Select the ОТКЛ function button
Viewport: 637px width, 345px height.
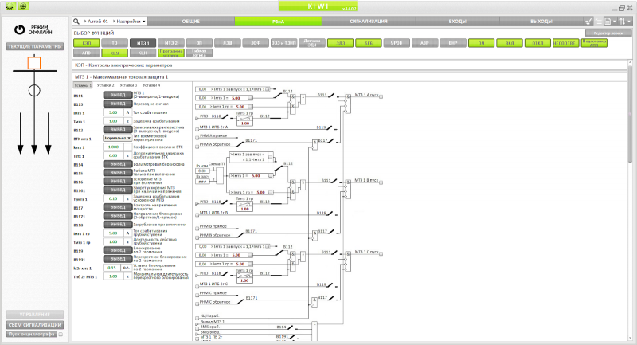pyautogui.click(x=537, y=43)
